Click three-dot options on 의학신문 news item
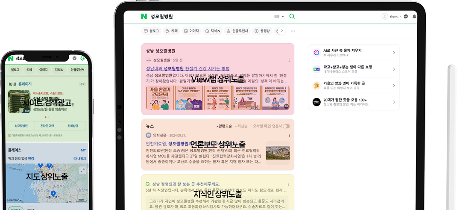Image resolution: width=457 pixels, height=210 pixels. point(289,135)
